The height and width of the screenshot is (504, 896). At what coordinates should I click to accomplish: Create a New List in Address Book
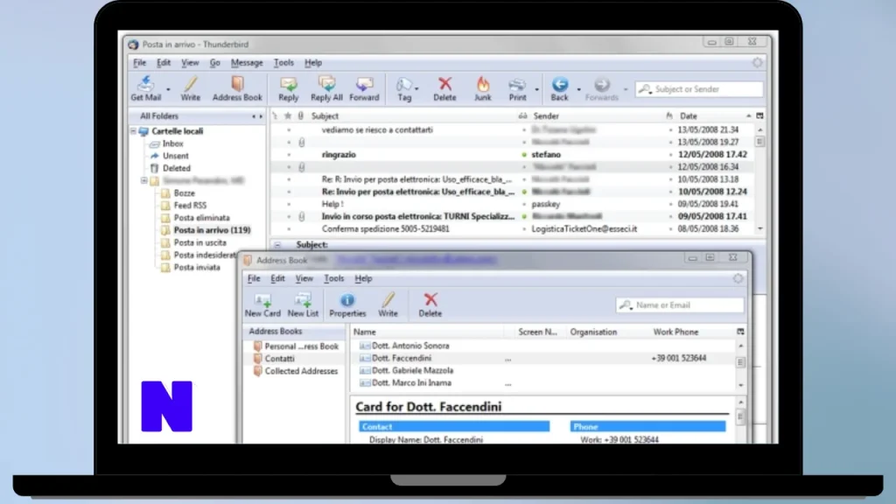tap(303, 305)
